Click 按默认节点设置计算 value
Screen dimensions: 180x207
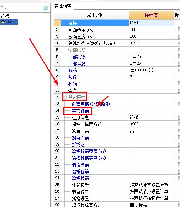pos(149,191)
